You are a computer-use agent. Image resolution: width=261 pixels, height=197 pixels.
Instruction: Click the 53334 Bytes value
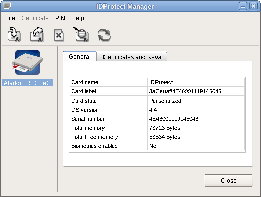point(165,137)
